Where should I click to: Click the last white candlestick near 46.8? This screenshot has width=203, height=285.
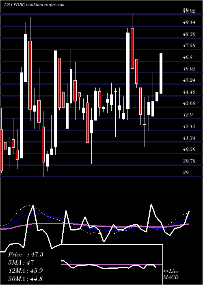pyautogui.click(x=161, y=73)
